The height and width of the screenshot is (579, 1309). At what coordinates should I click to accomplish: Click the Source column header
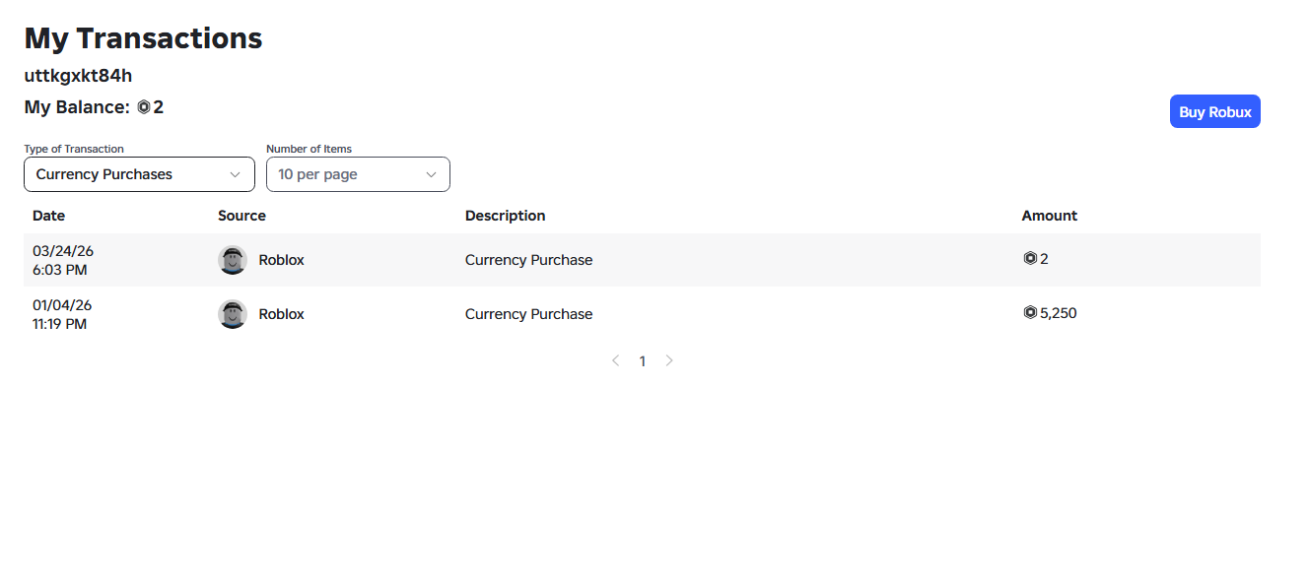(241, 216)
